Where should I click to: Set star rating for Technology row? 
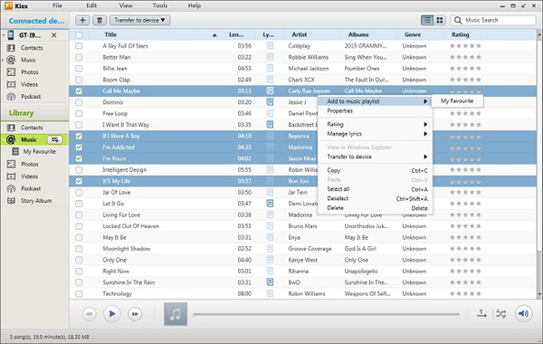(465, 294)
